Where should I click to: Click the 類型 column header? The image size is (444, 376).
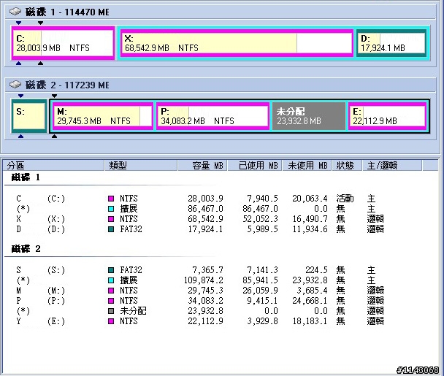[141, 165]
